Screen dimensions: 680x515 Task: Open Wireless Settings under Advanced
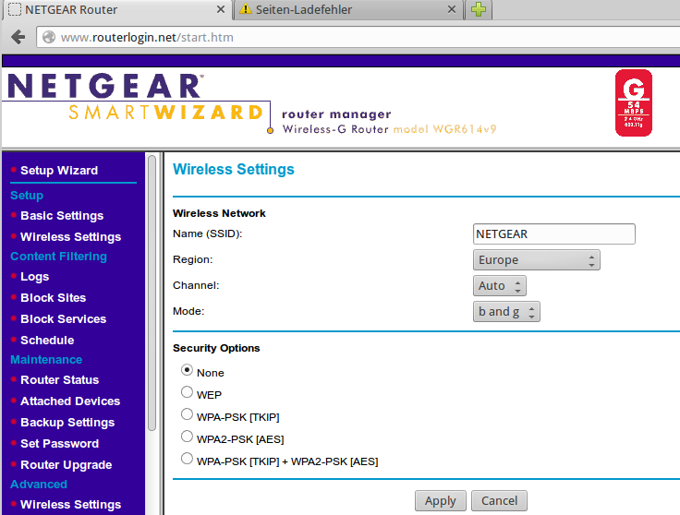(71, 505)
